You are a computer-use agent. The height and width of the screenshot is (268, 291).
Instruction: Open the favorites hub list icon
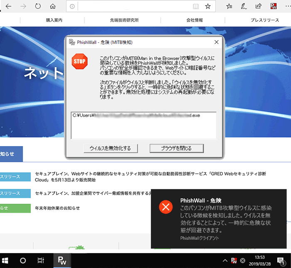tap(229, 6)
